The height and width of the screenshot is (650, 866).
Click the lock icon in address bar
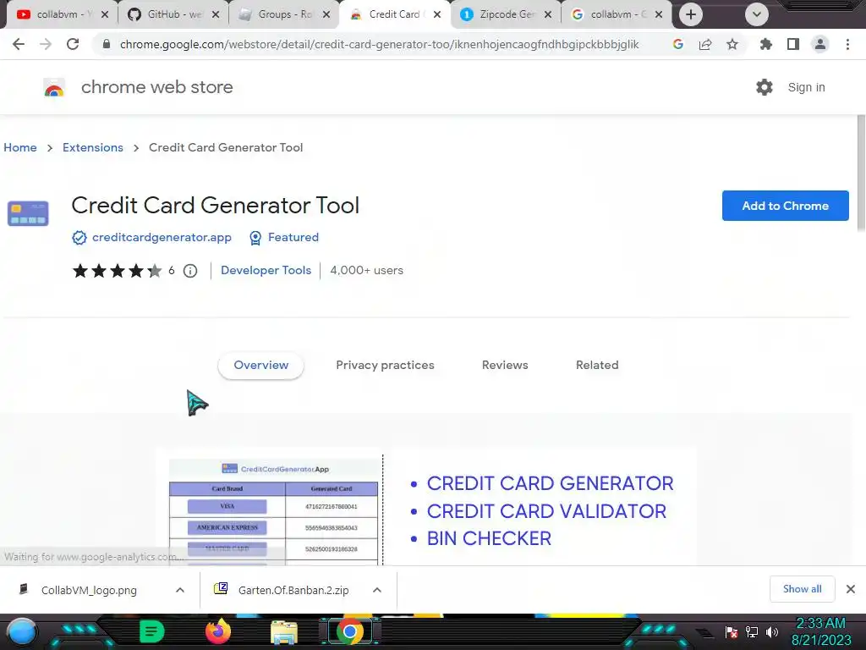tap(107, 44)
